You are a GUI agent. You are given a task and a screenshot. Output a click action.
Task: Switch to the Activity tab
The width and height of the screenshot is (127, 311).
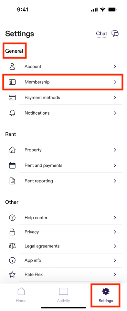point(63,295)
